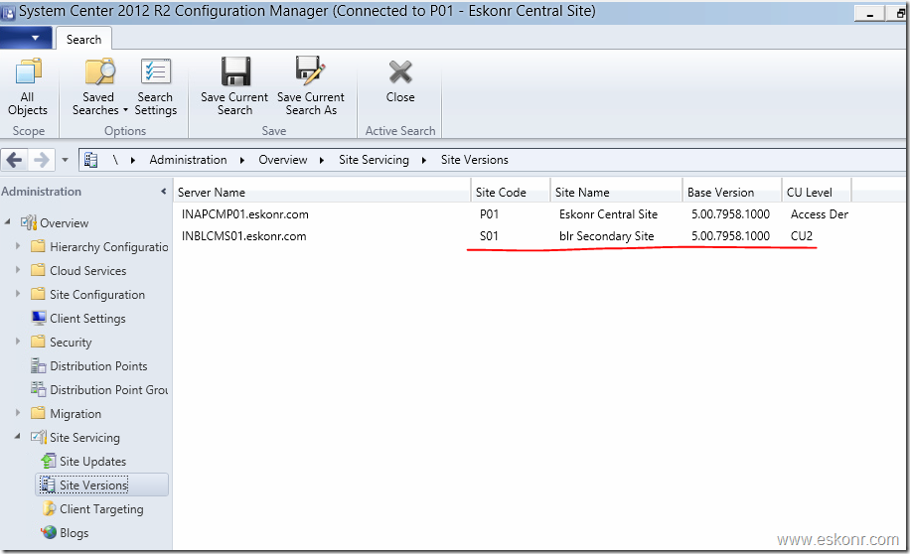This screenshot has height=554, width=910.
Task: Sort by the Site Code column header
Action: [x=511, y=192]
